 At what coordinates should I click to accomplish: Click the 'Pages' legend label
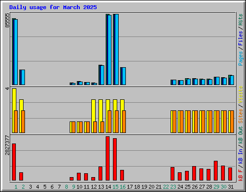click(x=241, y=59)
